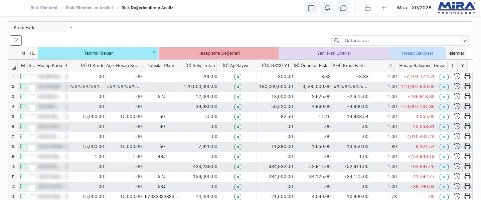The width and height of the screenshot is (481, 200).
Task: Tick the checkbox in row 1
Action: [x=32, y=77]
